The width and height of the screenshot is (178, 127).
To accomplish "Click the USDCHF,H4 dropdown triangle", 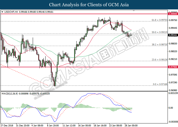I will pos(2,12).
